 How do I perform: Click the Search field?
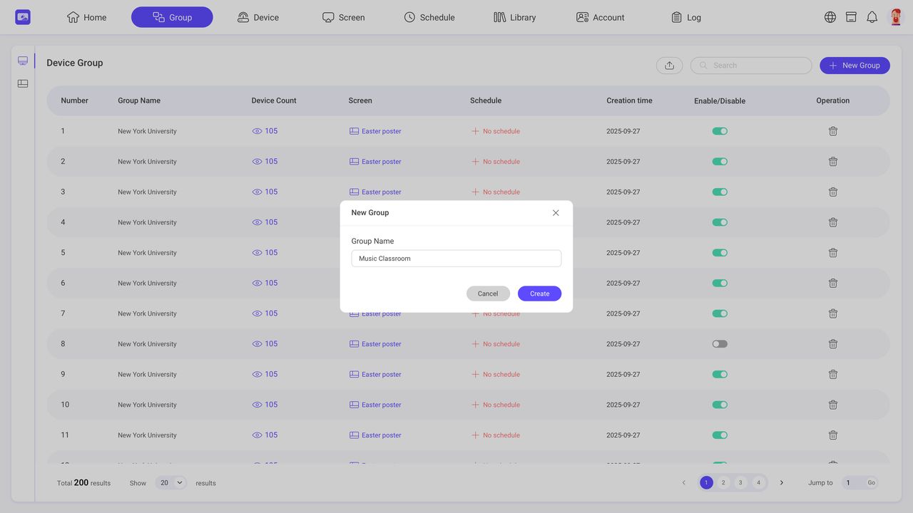pos(751,66)
